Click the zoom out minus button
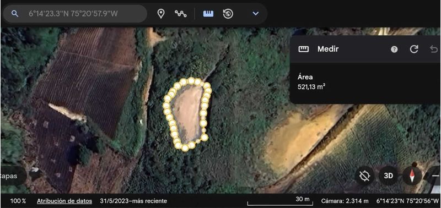 (x=434, y=176)
